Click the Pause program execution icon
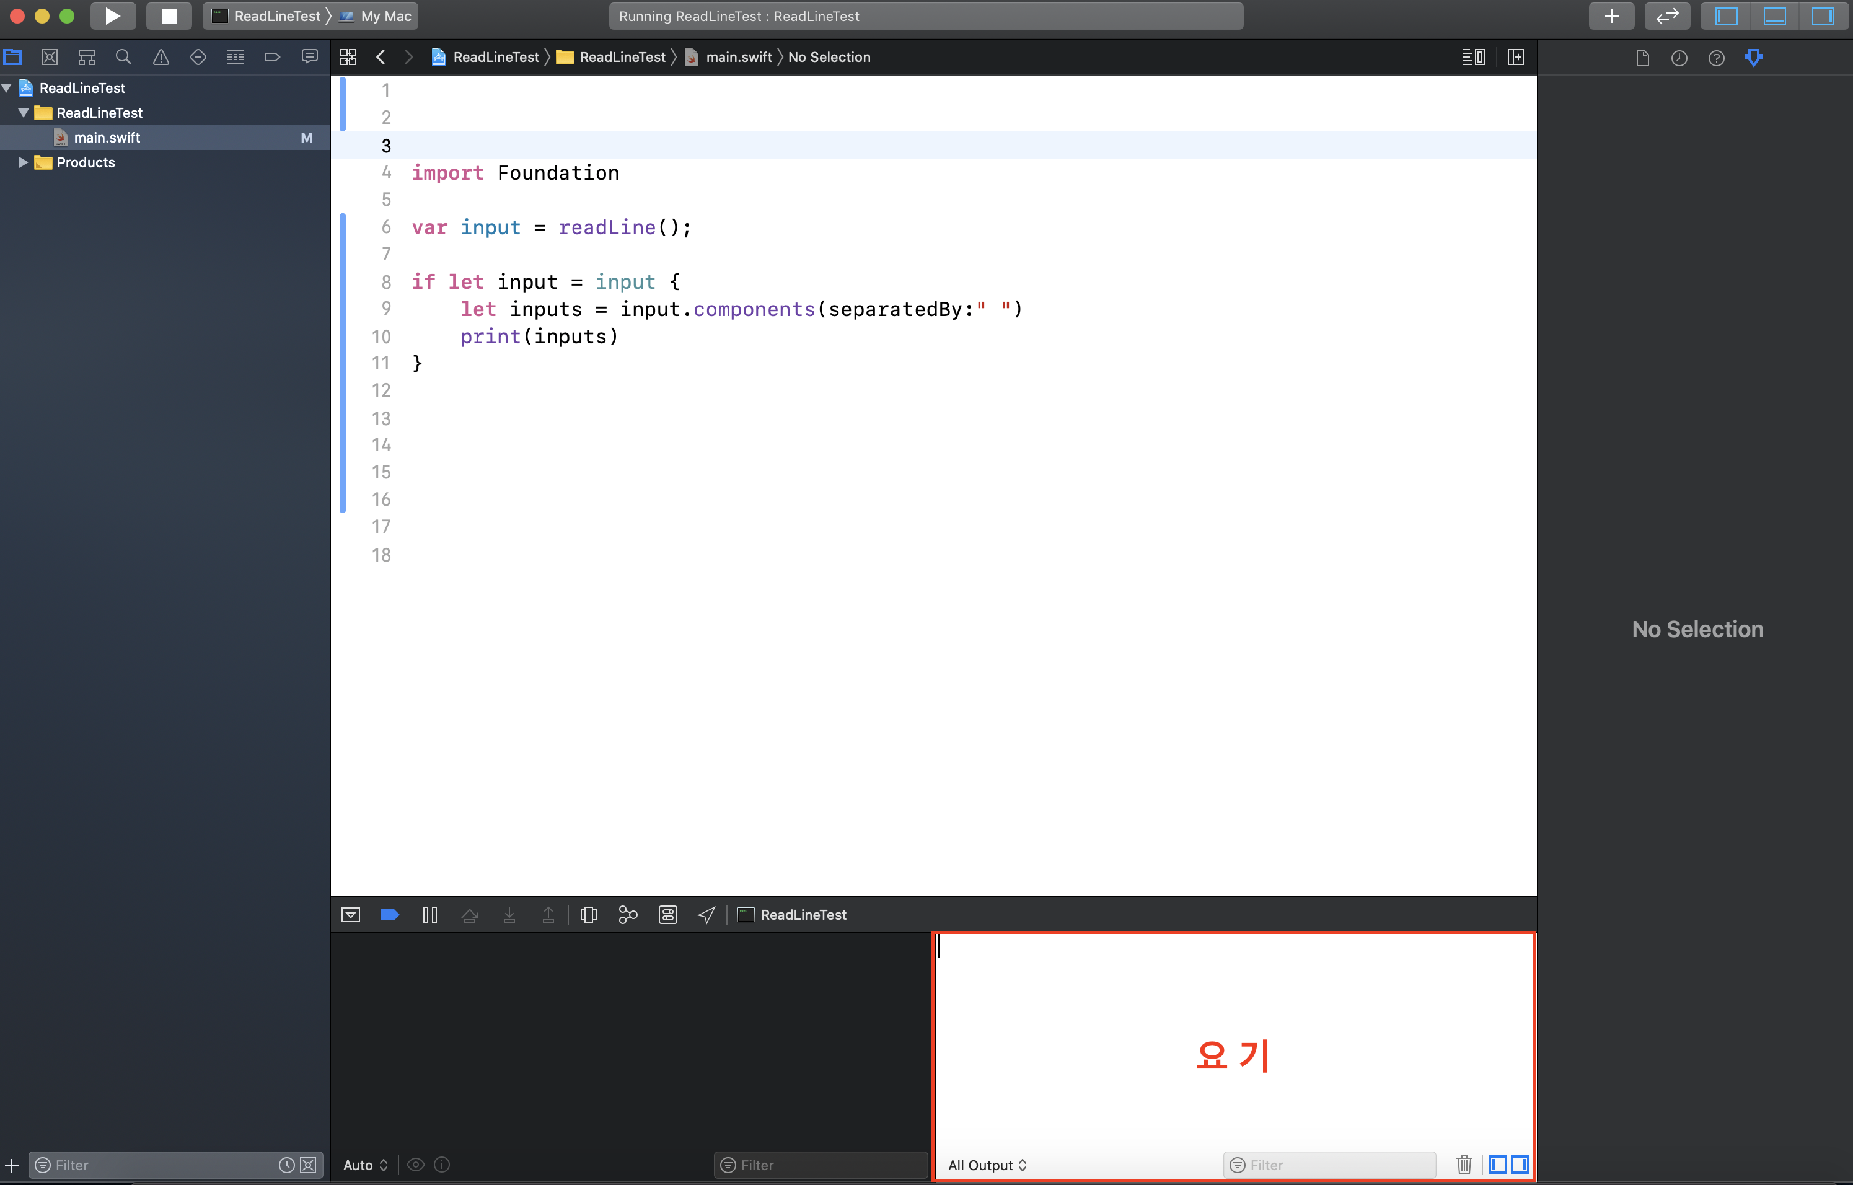This screenshot has height=1185, width=1853. click(x=430, y=915)
